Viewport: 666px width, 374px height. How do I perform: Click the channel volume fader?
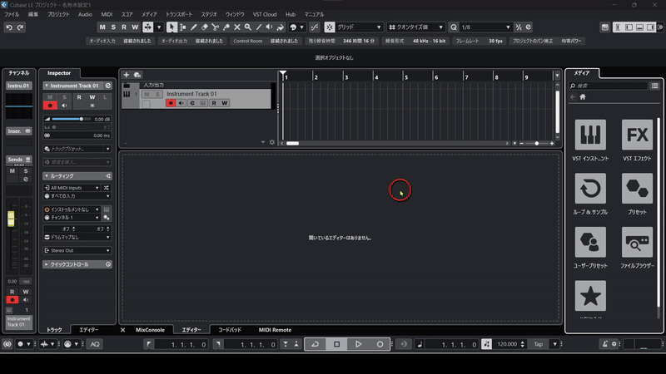[11, 219]
